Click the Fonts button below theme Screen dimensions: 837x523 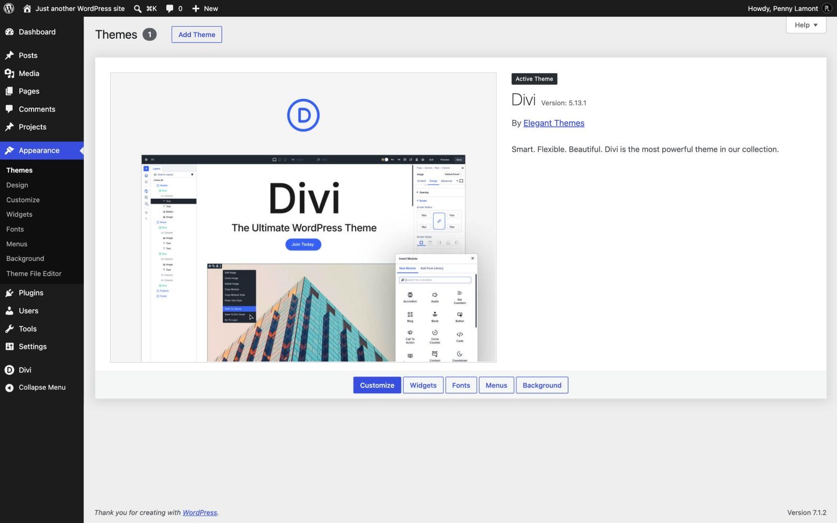point(461,385)
